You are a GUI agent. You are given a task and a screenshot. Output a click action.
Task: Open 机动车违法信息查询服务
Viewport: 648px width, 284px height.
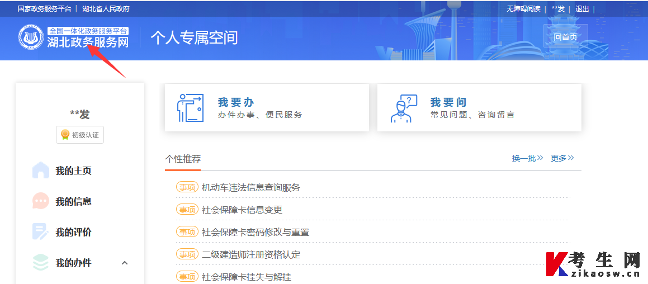(x=251, y=187)
